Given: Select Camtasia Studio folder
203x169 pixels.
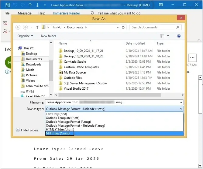Looking at the screenshot, I should pos(75,62).
